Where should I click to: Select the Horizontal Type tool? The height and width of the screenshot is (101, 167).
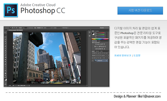point(5,66)
